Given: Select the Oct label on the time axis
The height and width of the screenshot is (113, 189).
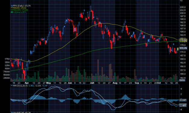Looking at the screenshot, I should [159, 83].
